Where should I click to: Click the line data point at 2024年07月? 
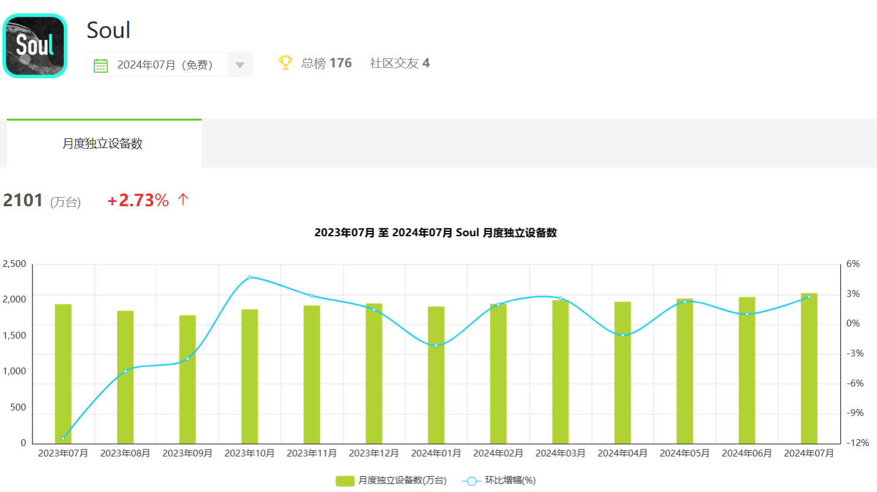click(x=809, y=297)
